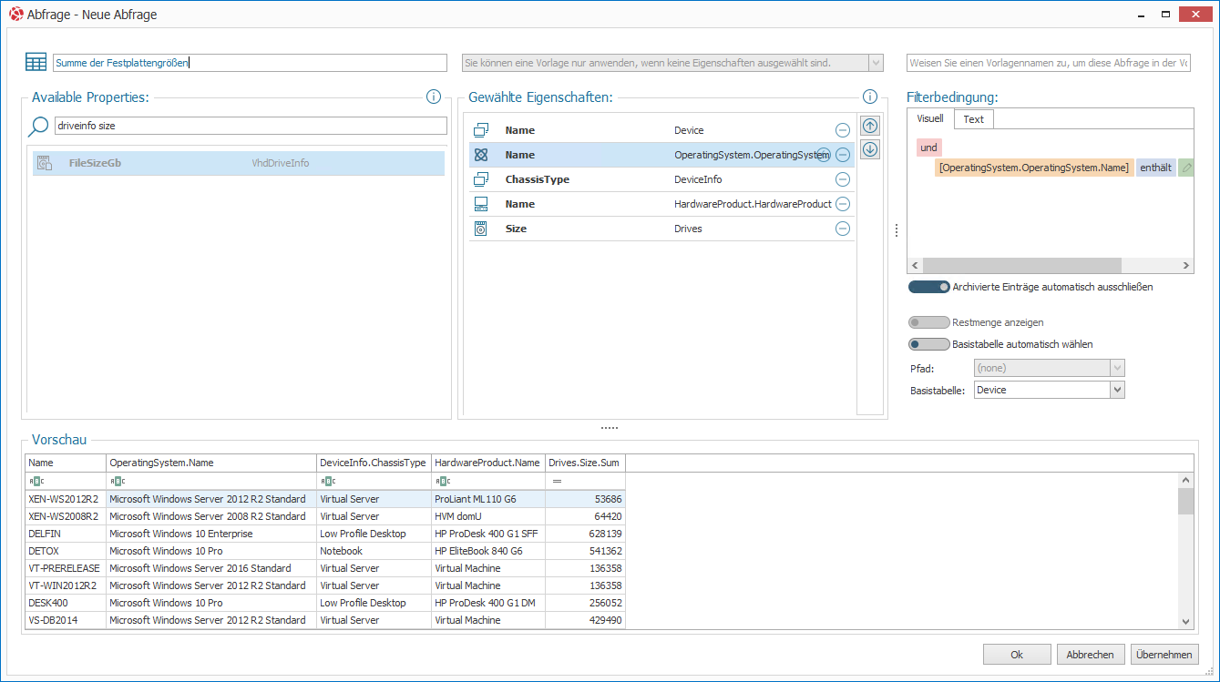
Task: Click the panel splitter dots above Vorschau
Action: coord(609,428)
